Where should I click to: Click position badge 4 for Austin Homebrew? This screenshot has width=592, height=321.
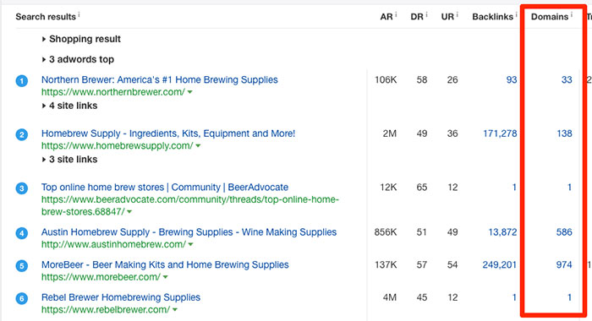click(x=21, y=233)
